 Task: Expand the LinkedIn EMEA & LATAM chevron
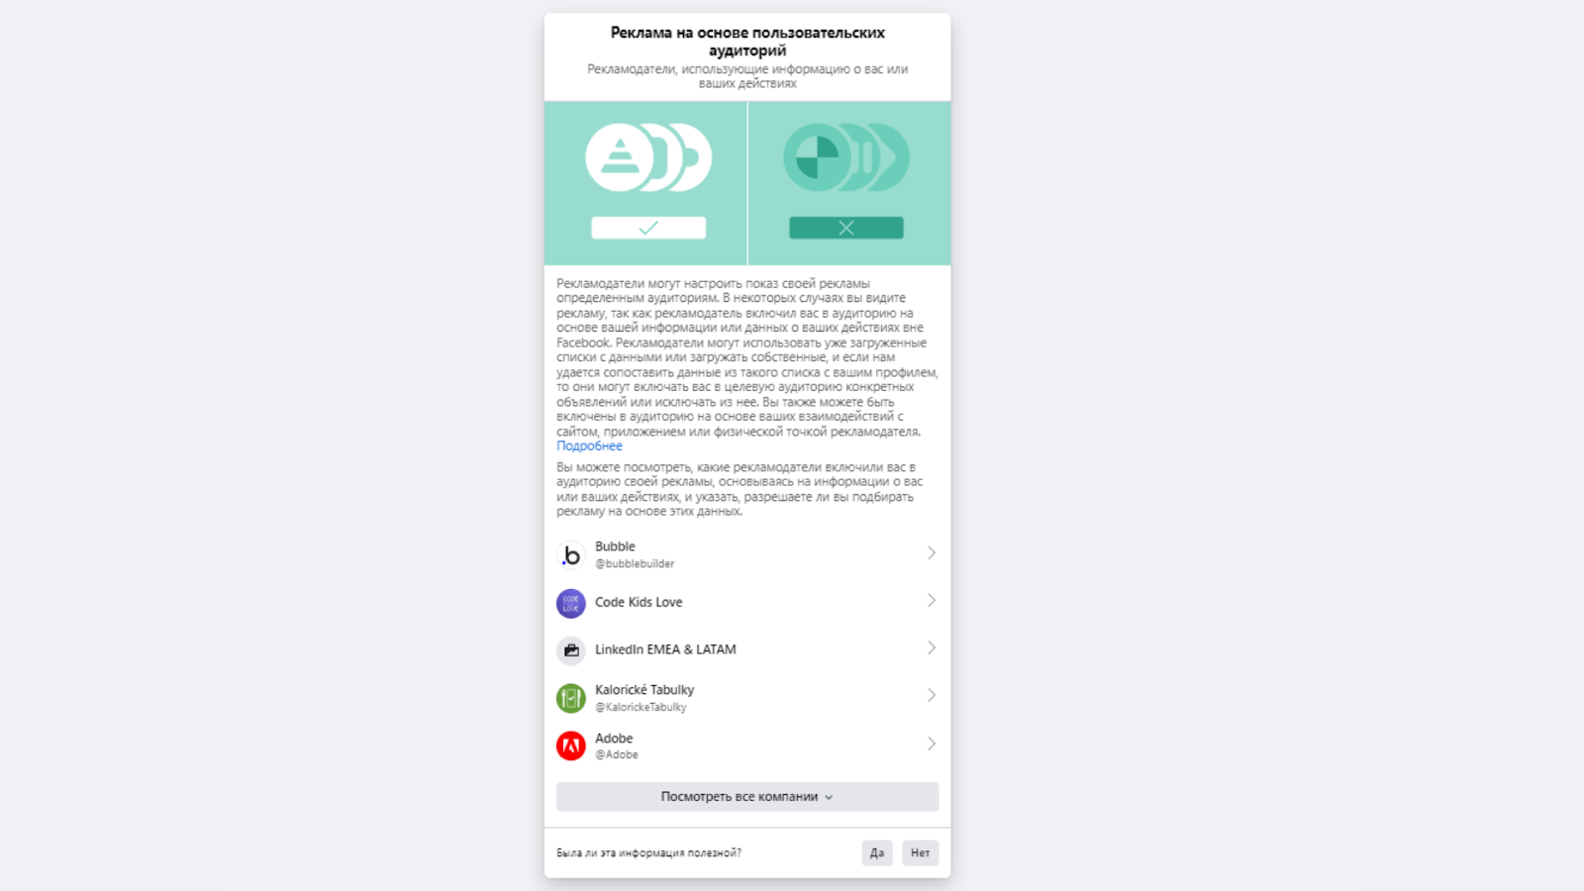[932, 647]
